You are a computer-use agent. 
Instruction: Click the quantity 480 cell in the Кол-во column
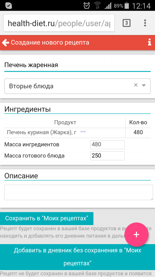click(x=138, y=132)
